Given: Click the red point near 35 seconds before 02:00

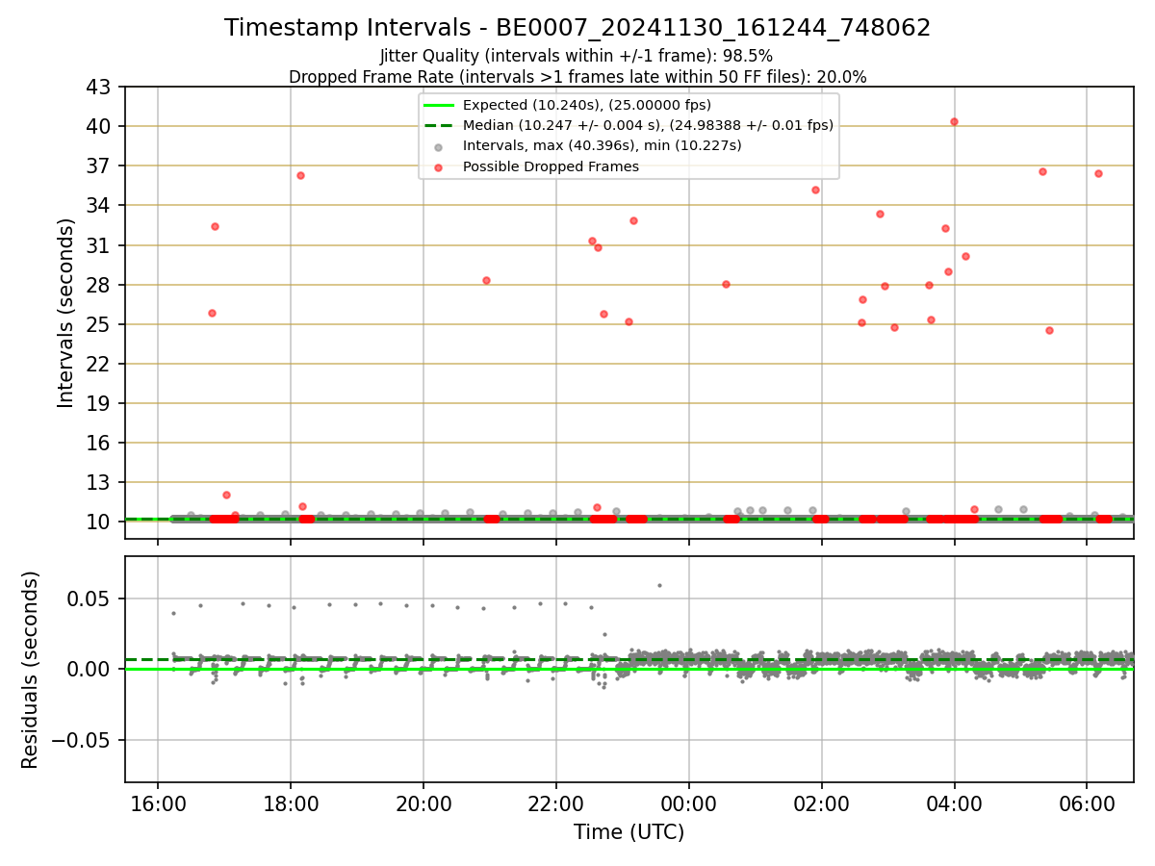Looking at the screenshot, I should pyautogui.click(x=815, y=190).
